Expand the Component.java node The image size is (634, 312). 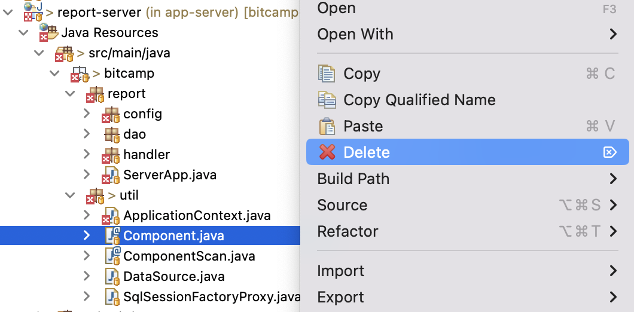point(86,235)
